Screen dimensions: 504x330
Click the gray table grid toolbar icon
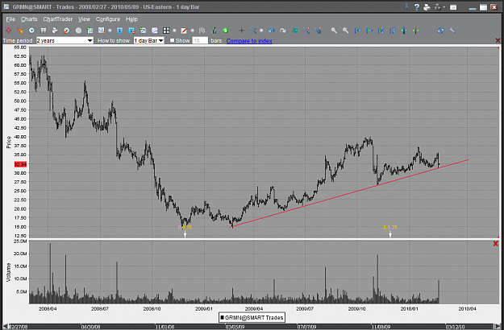(44, 31)
